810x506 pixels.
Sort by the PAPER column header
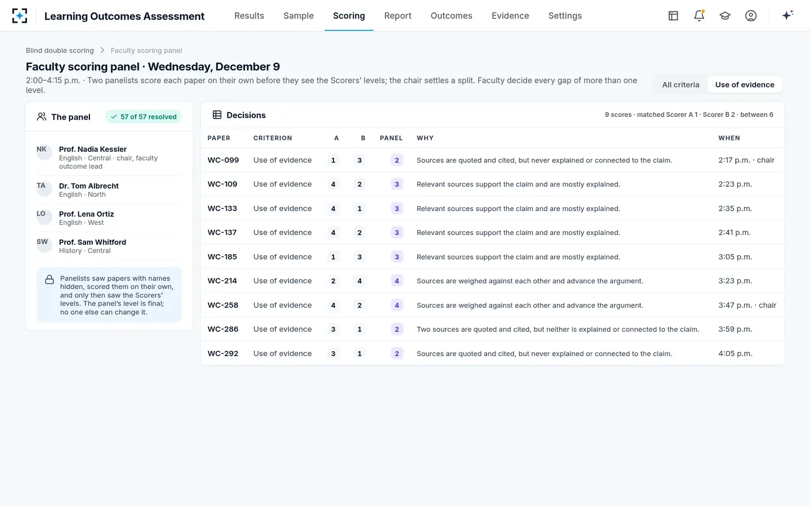tap(219, 138)
